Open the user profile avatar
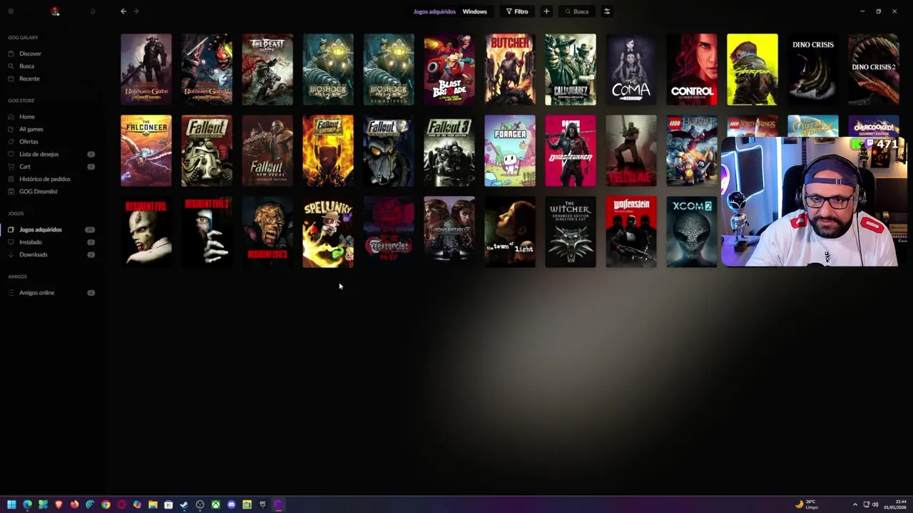This screenshot has height=513, width=913. pyautogui.click(x=55, y=11)
